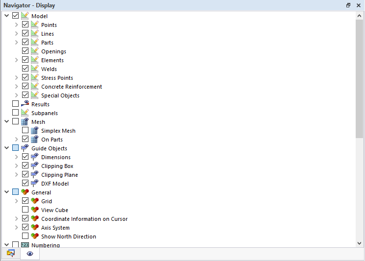Switch to the Data navigator tab
This screenshot has width=365, height=261.
click(x=11, y=253)
